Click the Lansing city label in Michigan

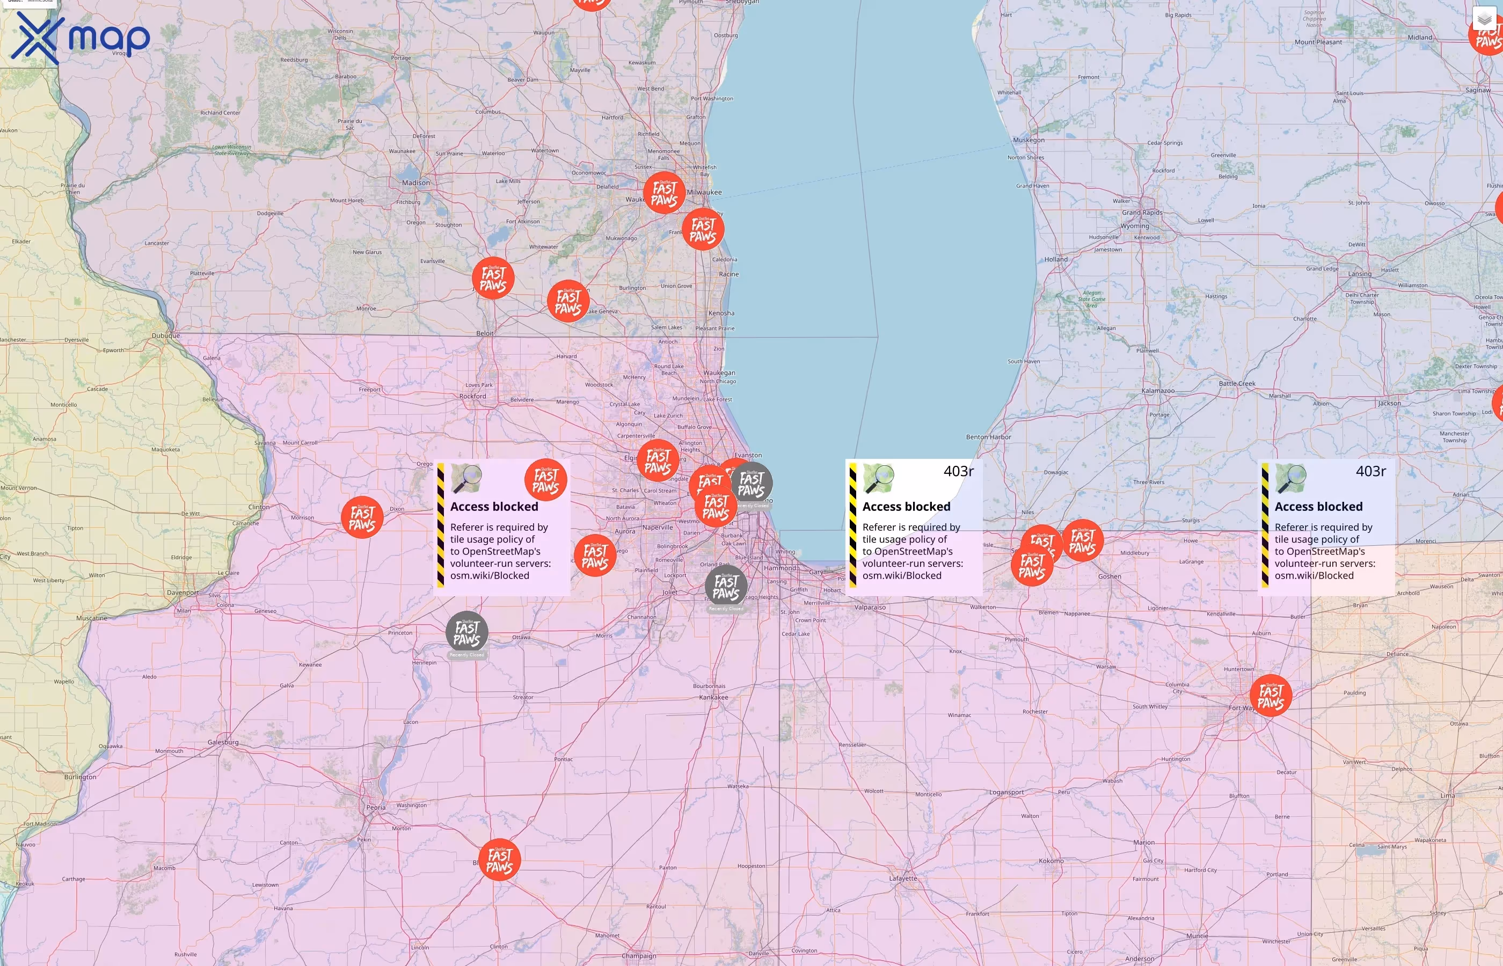1359,274
